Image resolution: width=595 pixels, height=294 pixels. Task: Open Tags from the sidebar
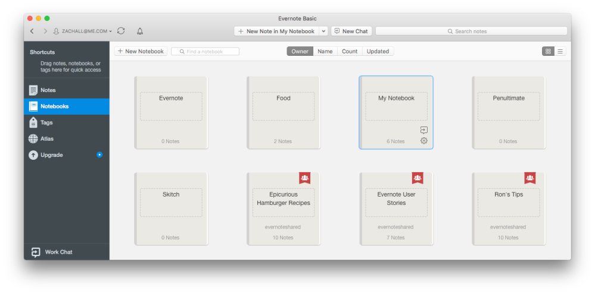pyautogui.click(x=46, y=122)
